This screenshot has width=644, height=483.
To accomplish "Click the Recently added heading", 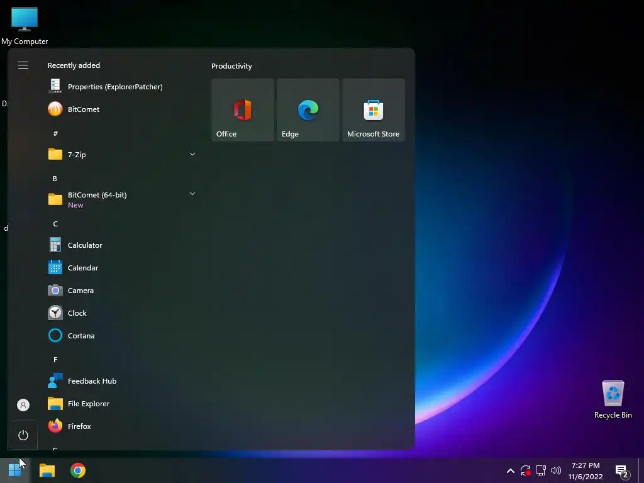I will (74, 65).
